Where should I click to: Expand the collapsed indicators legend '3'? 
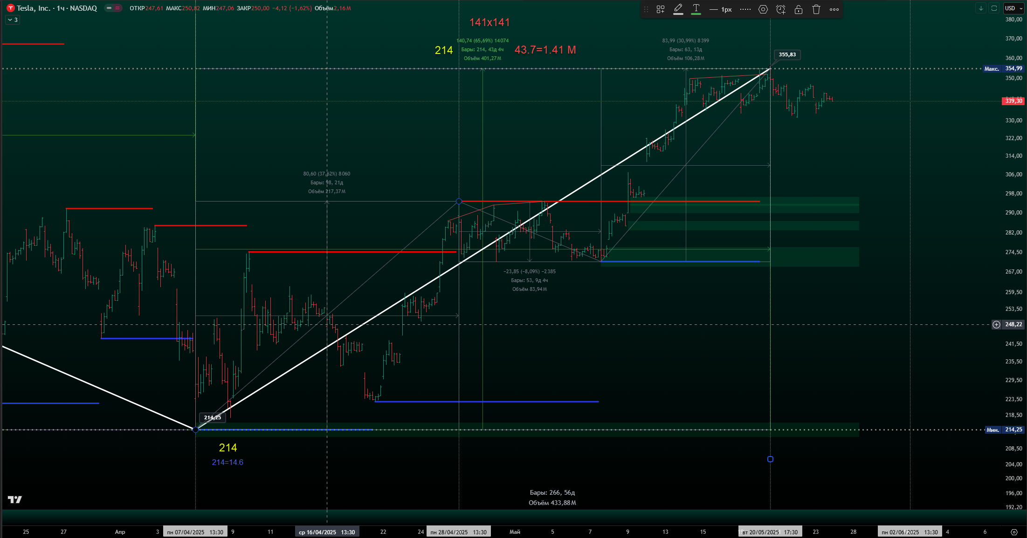(13, 20)
